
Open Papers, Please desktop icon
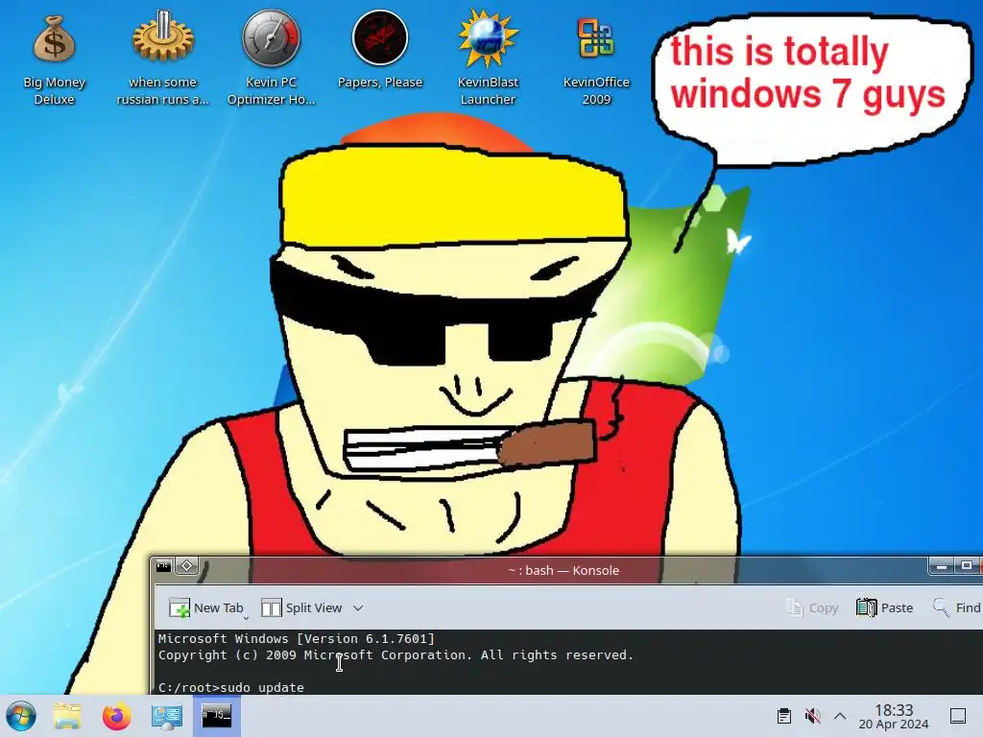pos(380,50)
